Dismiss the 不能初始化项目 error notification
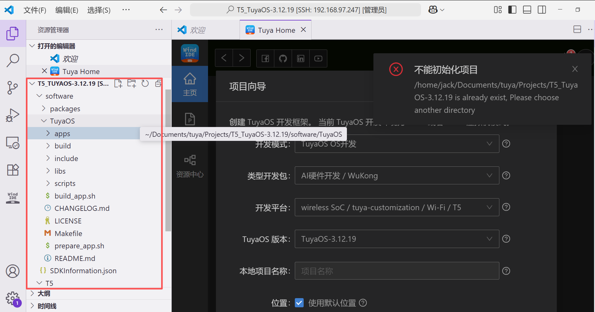595x312 pixels. pyautogui.click(x=575, y=69)
